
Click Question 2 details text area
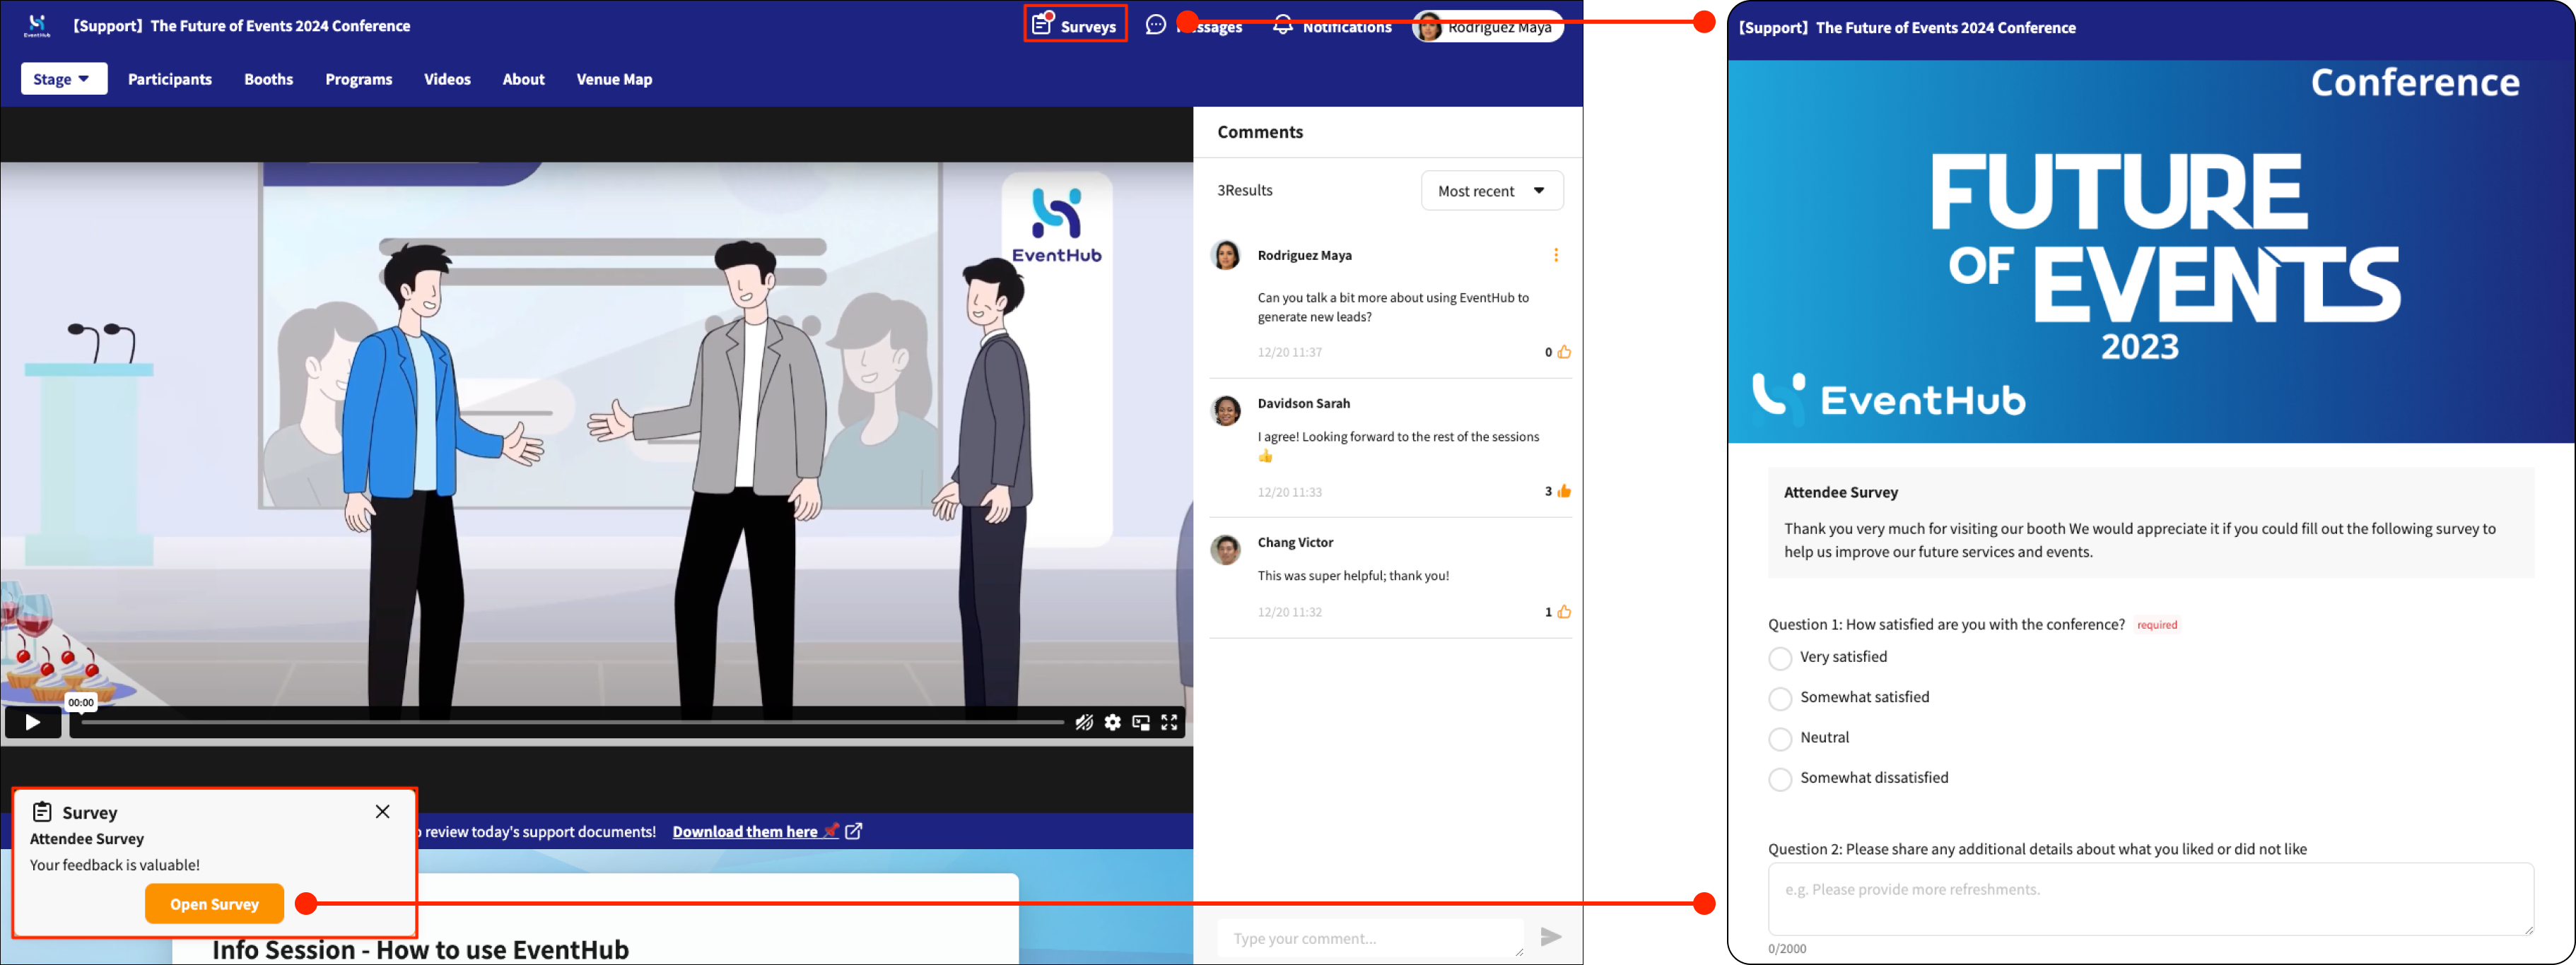[x=2150, y=899]
